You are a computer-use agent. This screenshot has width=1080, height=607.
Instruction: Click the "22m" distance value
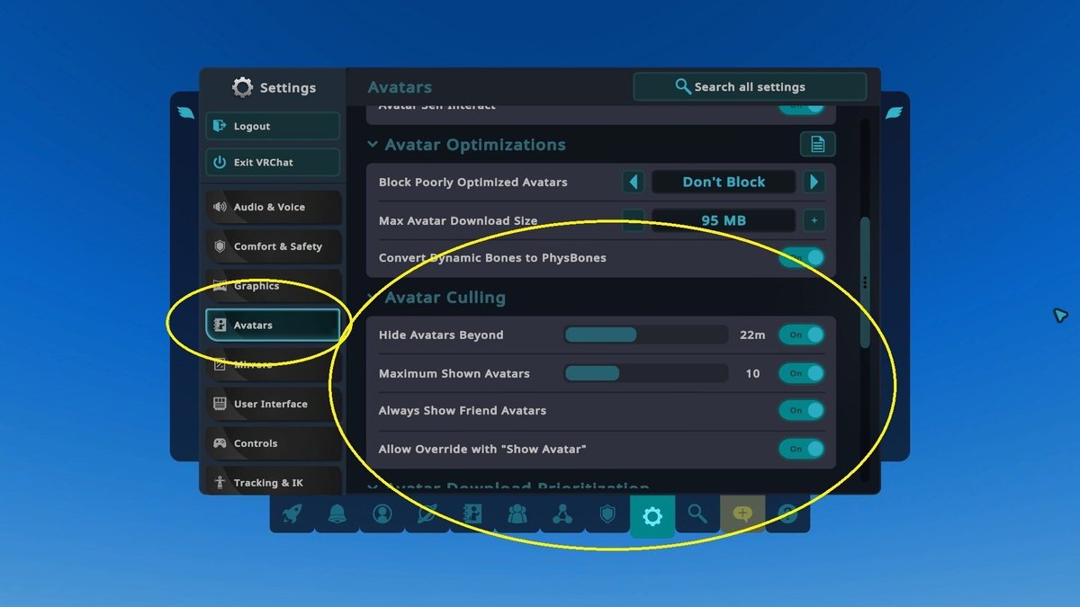(752, 335)
